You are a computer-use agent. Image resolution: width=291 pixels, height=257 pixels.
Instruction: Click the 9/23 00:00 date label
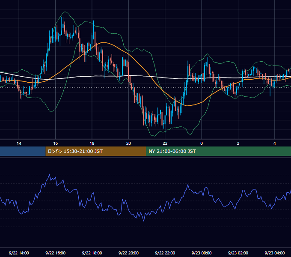click(202, 253)
